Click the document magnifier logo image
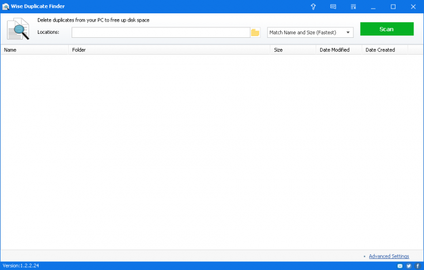The width and height of the screenshot is (424, 270). click(18, 29)
